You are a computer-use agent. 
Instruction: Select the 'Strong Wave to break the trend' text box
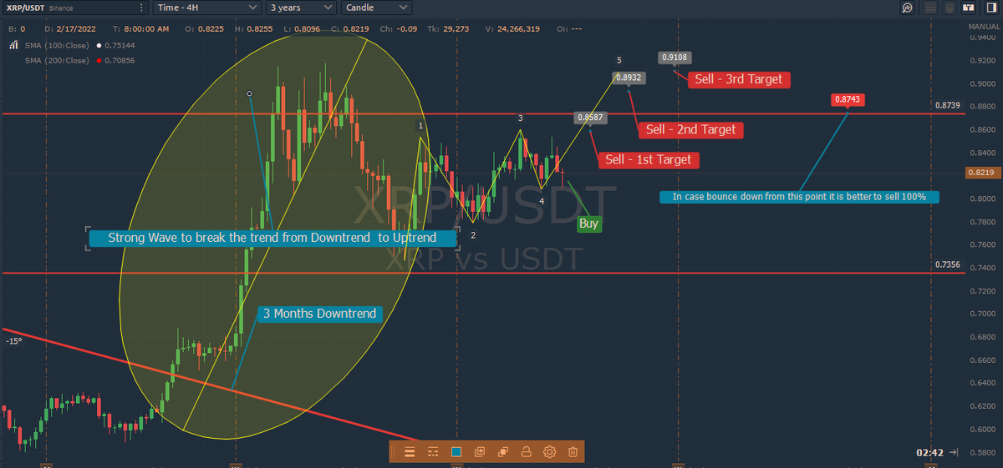point(272,238)
